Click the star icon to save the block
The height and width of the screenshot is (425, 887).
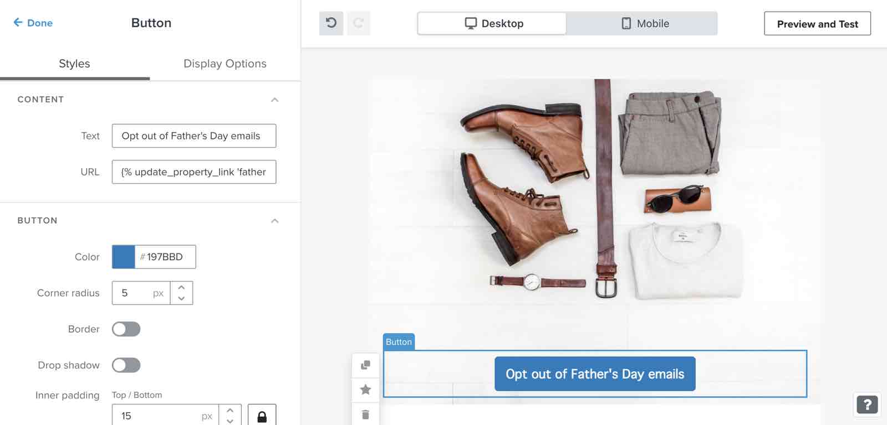(x=365, y=390)
